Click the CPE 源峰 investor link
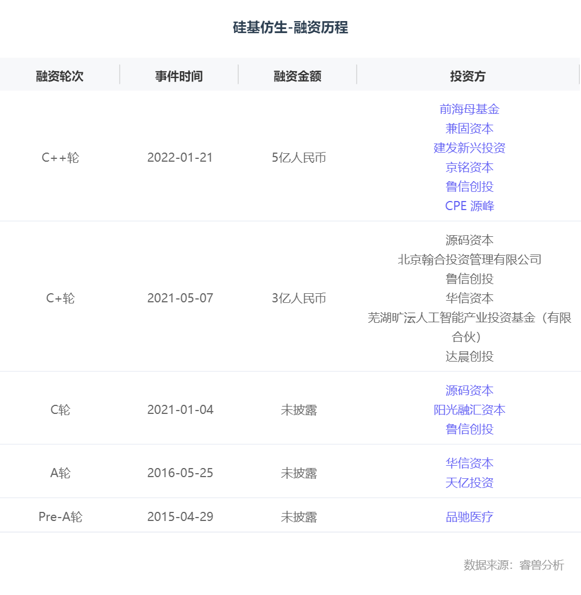 (469, 206)
